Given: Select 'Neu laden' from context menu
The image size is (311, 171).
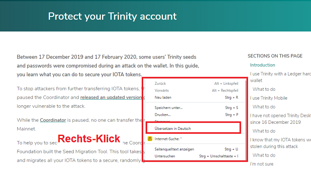Looking at the screenshot, I should coord(195,98).
